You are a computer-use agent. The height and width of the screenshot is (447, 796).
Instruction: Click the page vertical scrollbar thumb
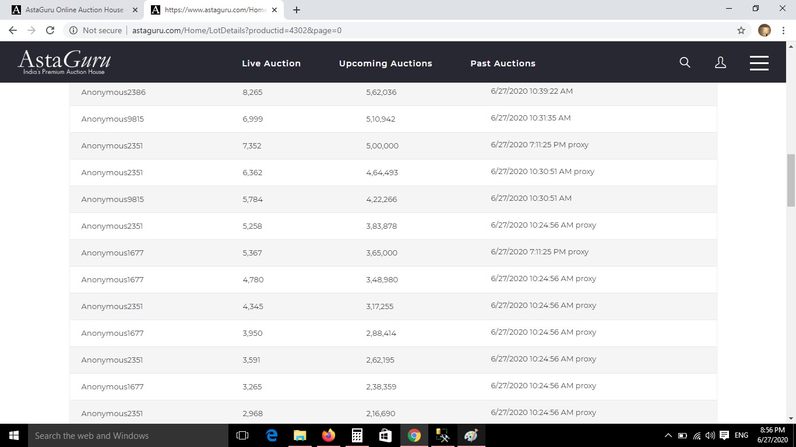click(791, 180)
